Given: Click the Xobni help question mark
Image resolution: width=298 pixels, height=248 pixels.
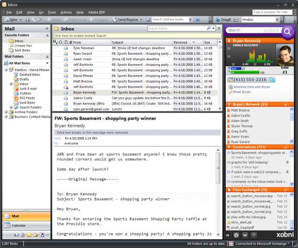Looking at the screenshot, I should pos(254,235).
